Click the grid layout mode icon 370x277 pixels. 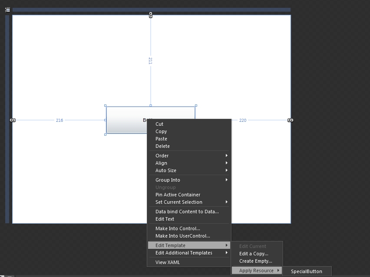pyautogui.click(x=7, y=10)
